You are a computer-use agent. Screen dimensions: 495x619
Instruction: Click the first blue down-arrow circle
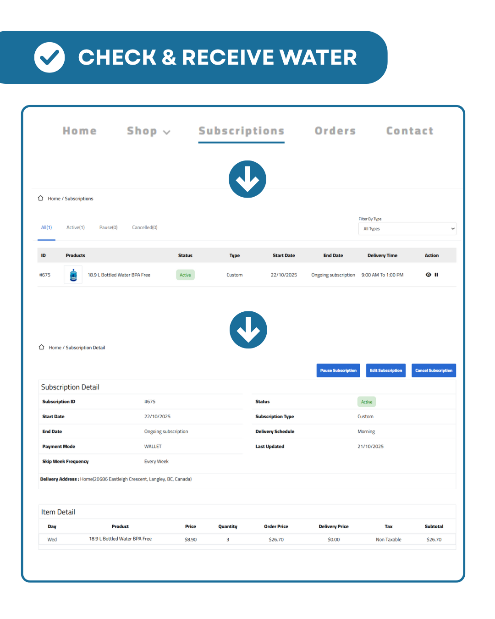(247, 179)
